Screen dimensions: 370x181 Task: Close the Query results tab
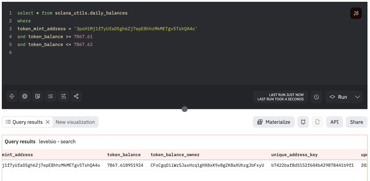[48, 122]
